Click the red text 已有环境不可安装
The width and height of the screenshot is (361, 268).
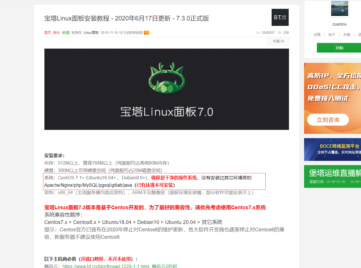click(x=154, y=185)
